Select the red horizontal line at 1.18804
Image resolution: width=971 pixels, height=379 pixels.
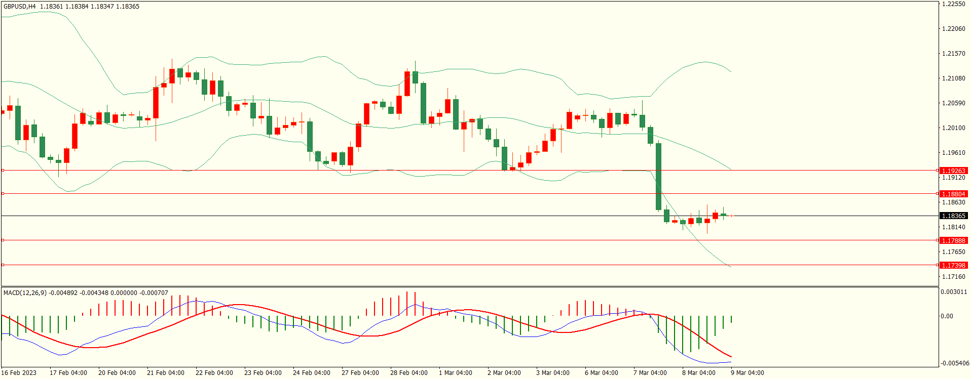[x=469, y=194]
